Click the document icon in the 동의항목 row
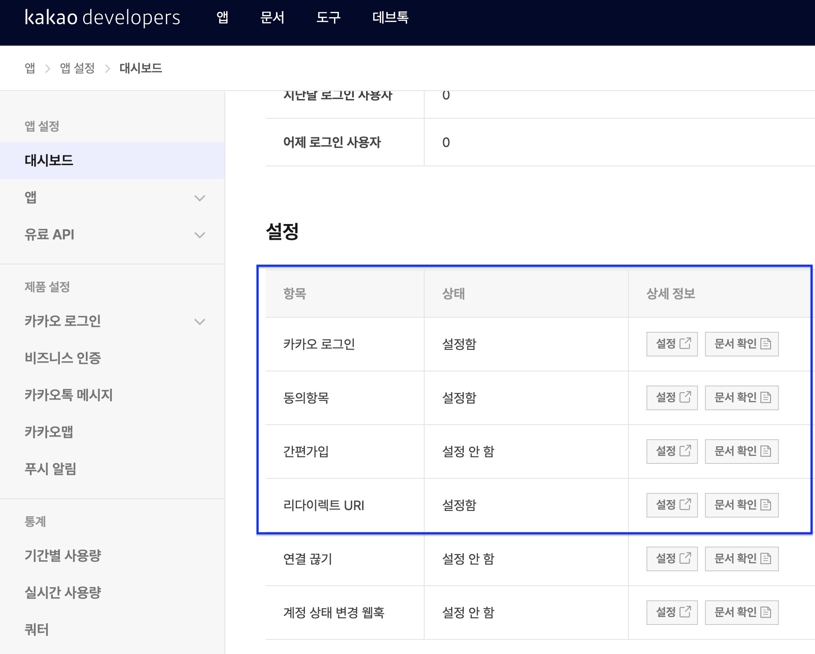Screen dimensions: 815x654 [766, 397]
